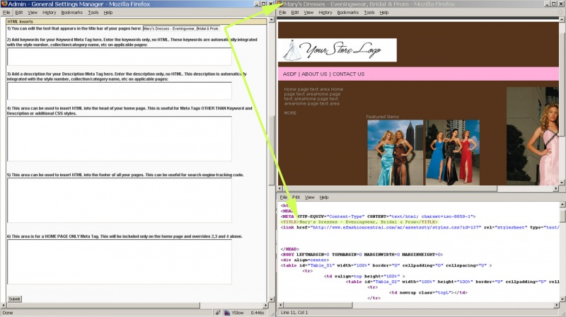This screenshot has width=566, height=317.
Task: Click the BODY LEFTMARGIN source line
Action: (x=362, y=255)
